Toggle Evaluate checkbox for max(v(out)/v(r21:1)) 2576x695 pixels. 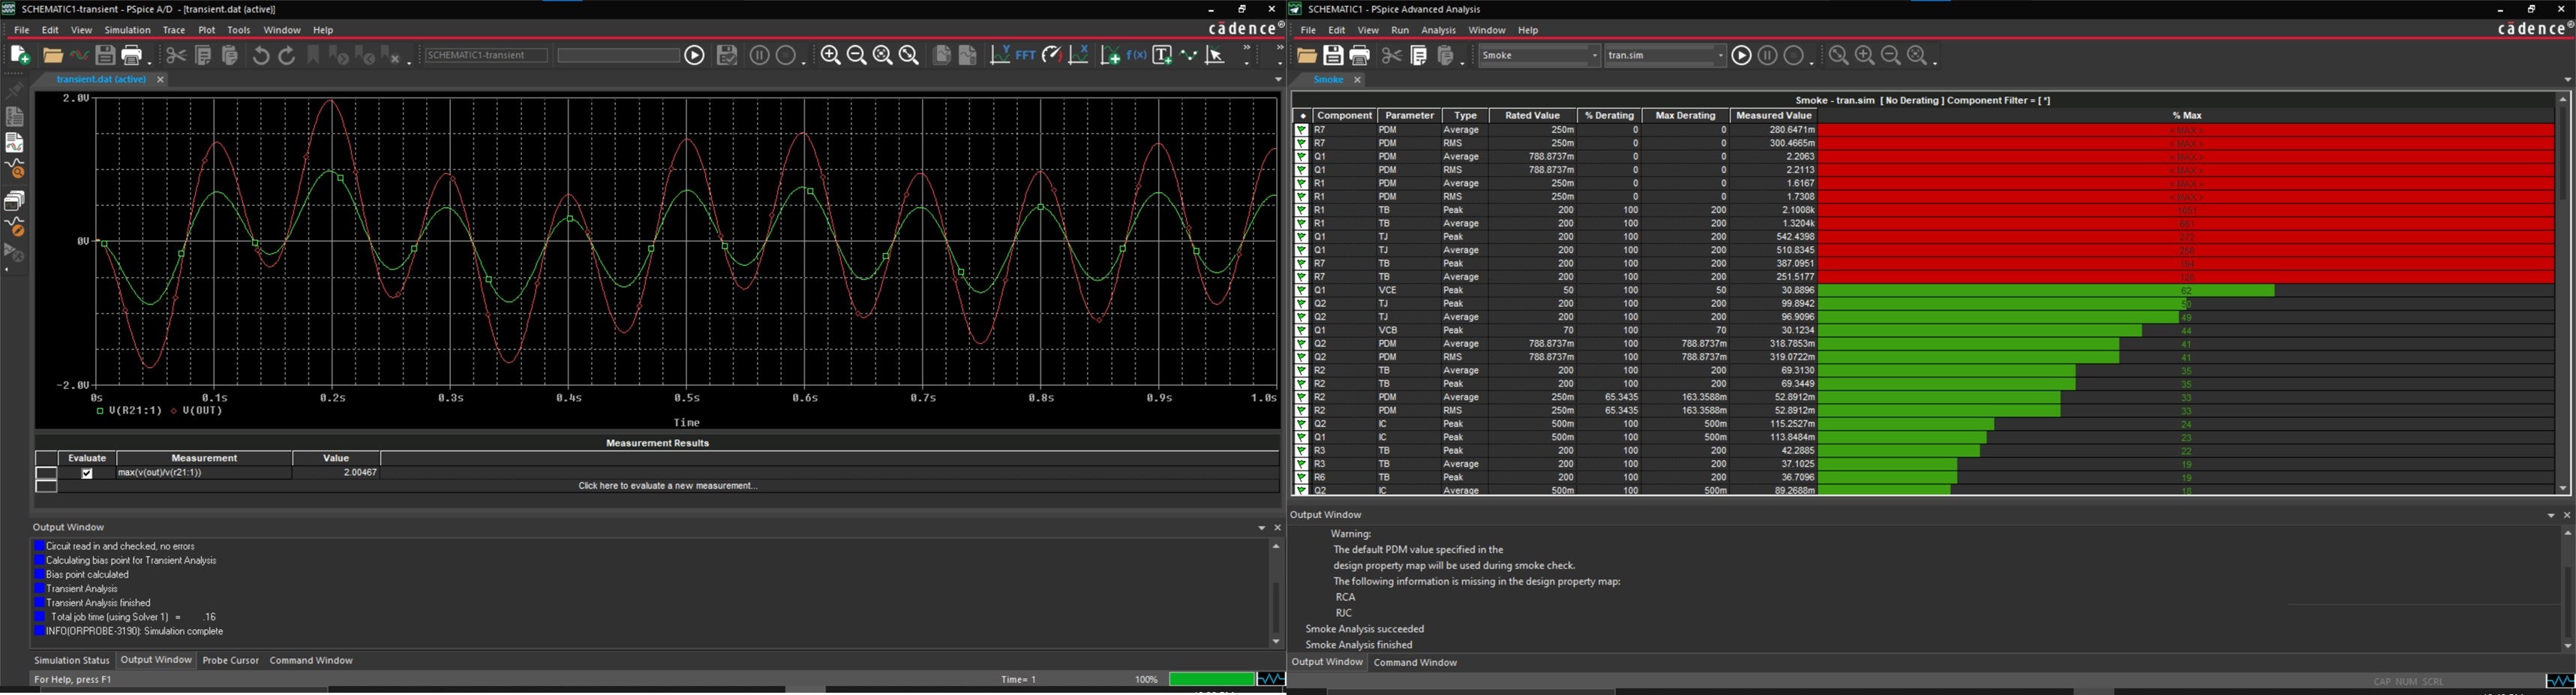click(x=87, y=474)
